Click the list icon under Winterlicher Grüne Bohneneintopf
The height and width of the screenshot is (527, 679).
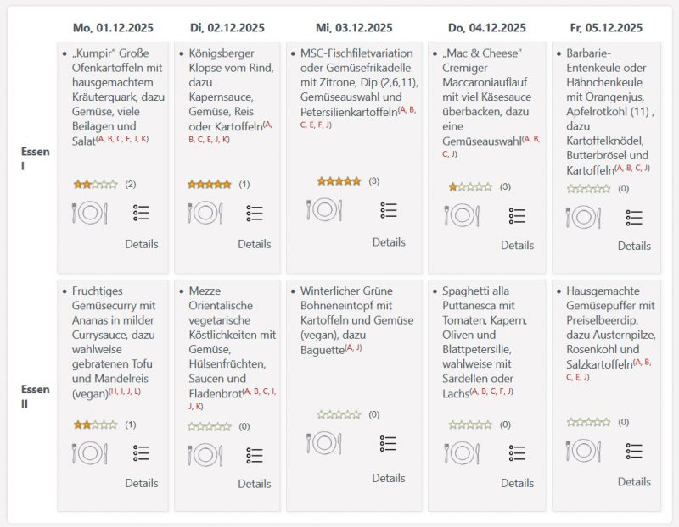pyautogui.click(x=389, y=443)
